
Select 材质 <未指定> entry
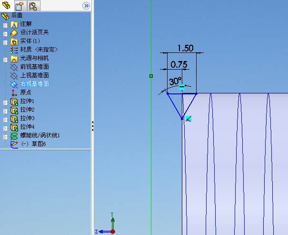39,50
